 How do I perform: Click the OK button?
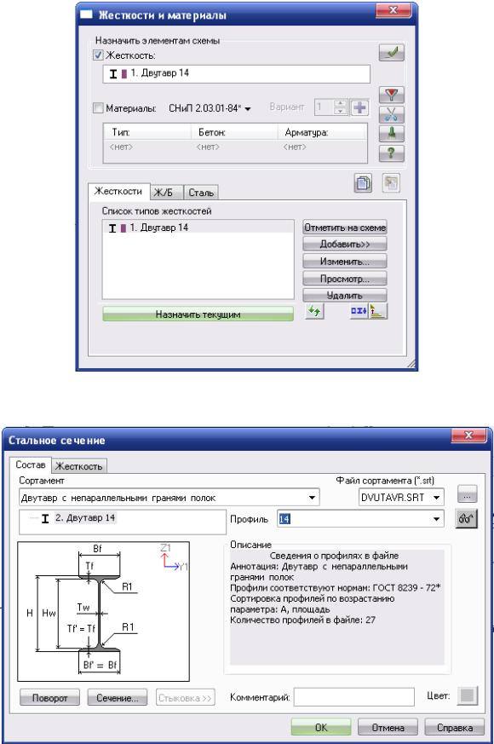pos(321,728)
